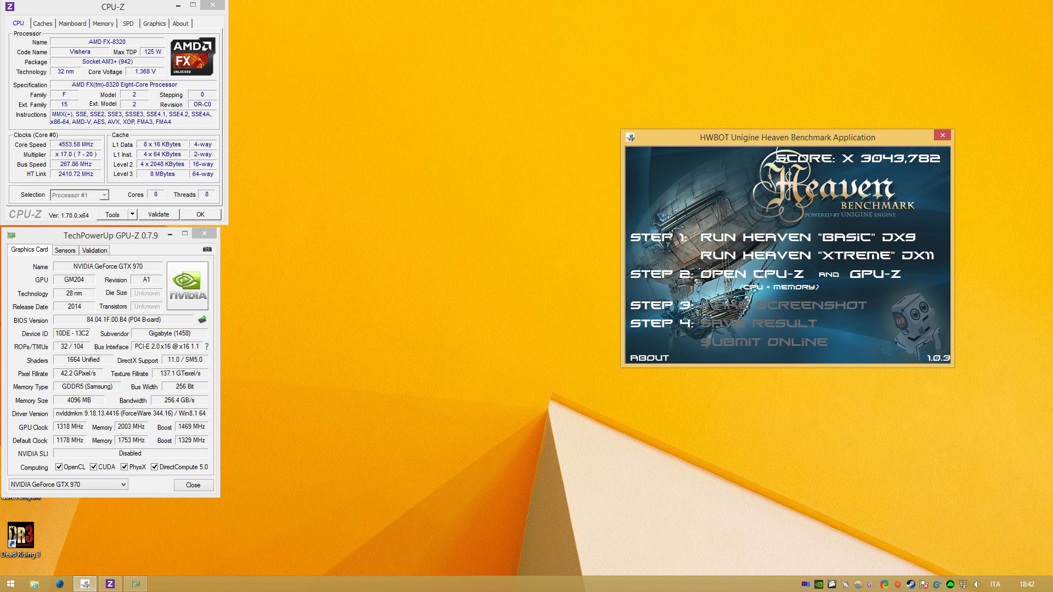Open the Processor #1 selection dropdown
1053x592 pixels.
[80, 195]
